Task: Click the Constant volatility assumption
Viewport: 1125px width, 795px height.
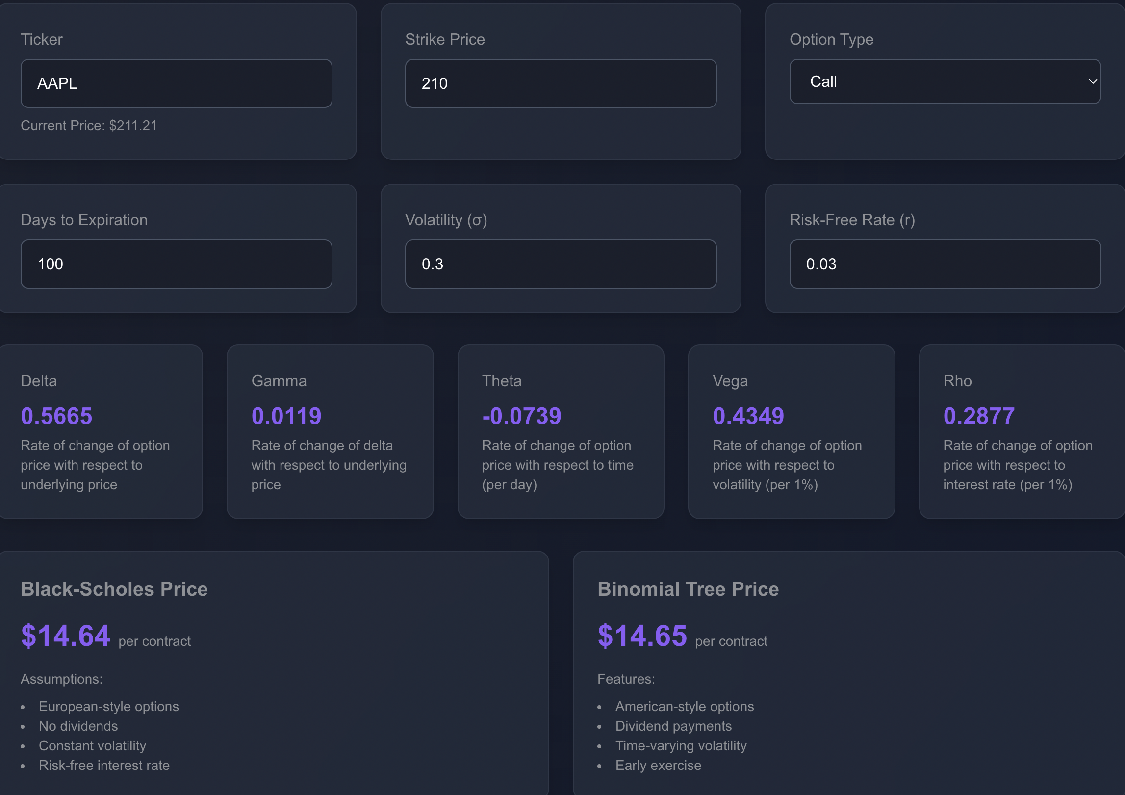Action: [93, 746]
